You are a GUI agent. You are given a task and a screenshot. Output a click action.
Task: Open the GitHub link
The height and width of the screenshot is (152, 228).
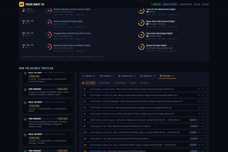205,4
